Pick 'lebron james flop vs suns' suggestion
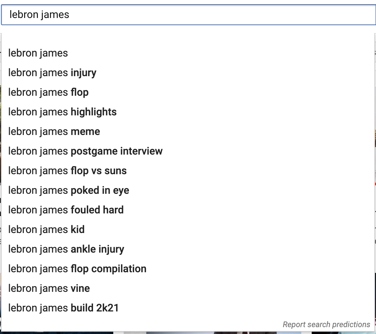Image resolution: width=376 pixels, height=334 pixels. tap(188, 171)
